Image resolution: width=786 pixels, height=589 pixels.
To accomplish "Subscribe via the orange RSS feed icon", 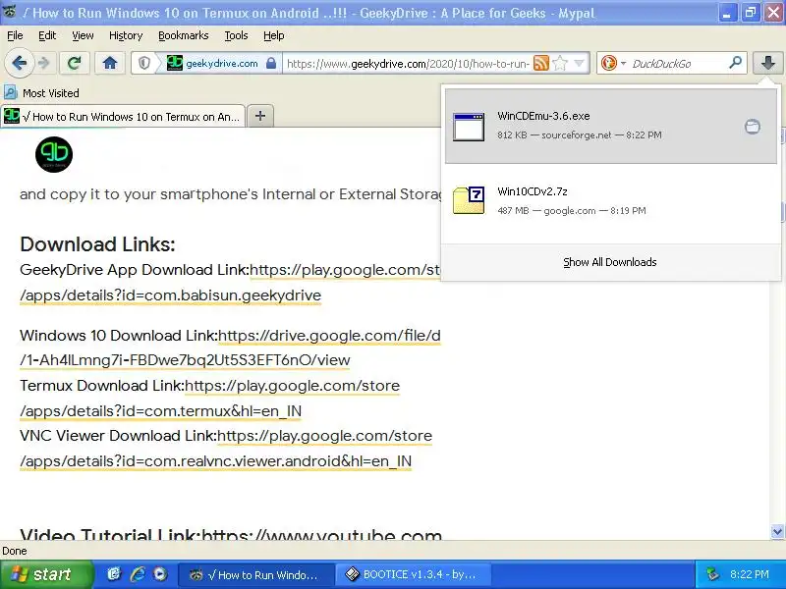I will (541, 64).
